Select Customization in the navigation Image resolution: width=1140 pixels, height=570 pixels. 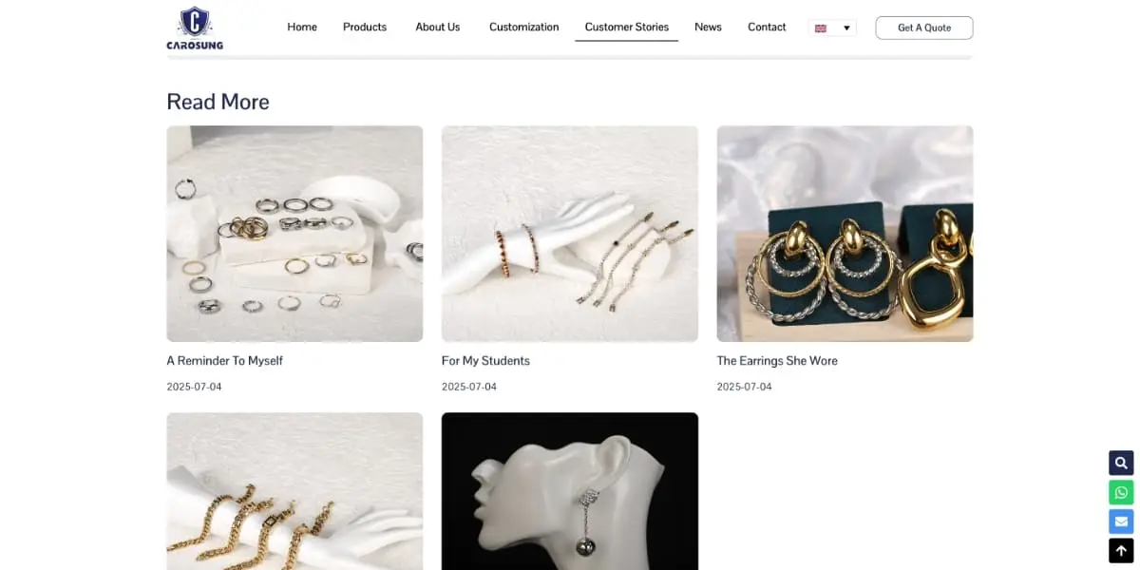(x=524, y=27)
